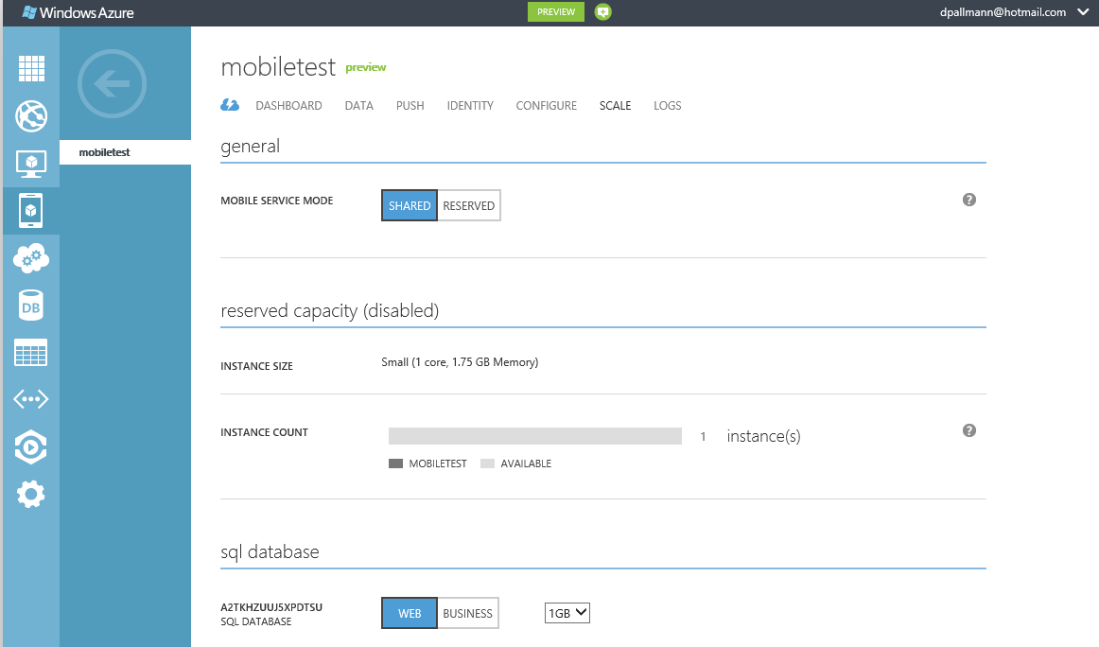This screenshot has height=647, width=1099.
Task: Switch to the LOGS tab
Action: coord(668,106)
